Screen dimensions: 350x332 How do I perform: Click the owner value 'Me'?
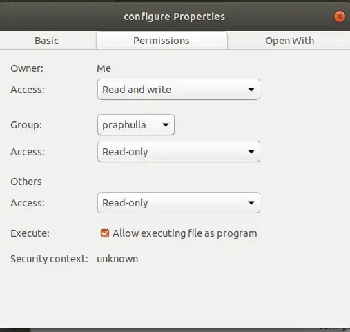(104, 68)
